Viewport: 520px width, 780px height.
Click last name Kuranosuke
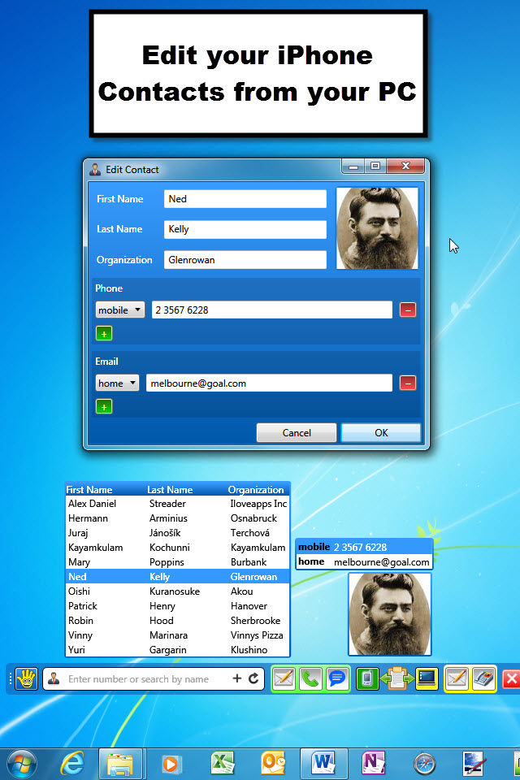[x=175, y=591]
